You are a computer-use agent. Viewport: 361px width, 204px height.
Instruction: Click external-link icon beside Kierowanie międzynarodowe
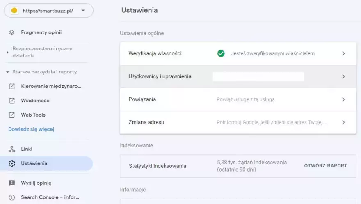12,86
